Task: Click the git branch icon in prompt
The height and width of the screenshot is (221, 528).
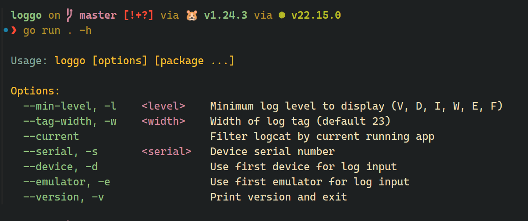Action: [69, 15]
